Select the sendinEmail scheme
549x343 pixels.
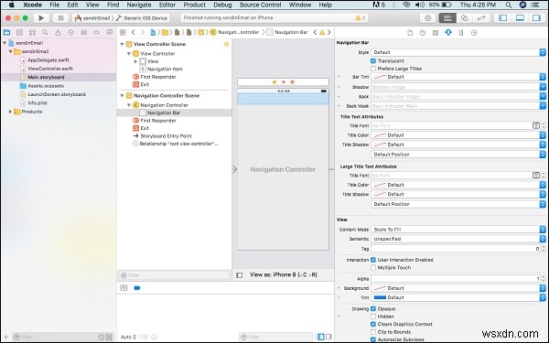click(x=92, y=18)
